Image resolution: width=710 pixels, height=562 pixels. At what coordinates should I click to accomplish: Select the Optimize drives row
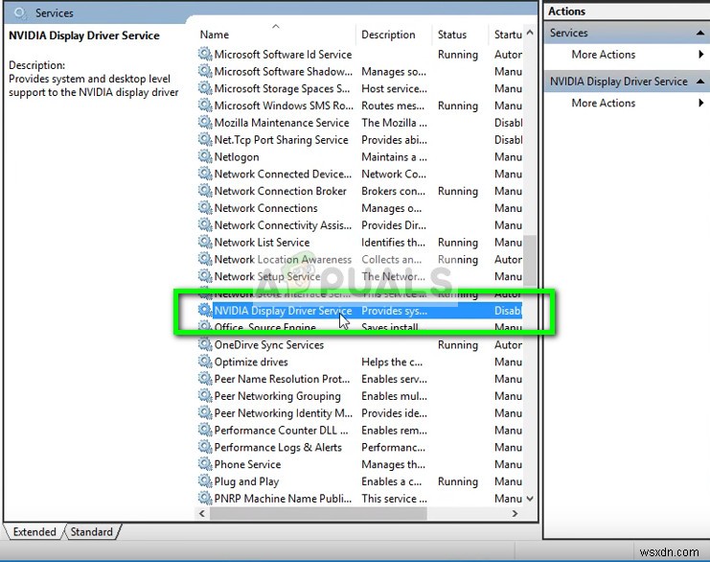coord(360,362)
